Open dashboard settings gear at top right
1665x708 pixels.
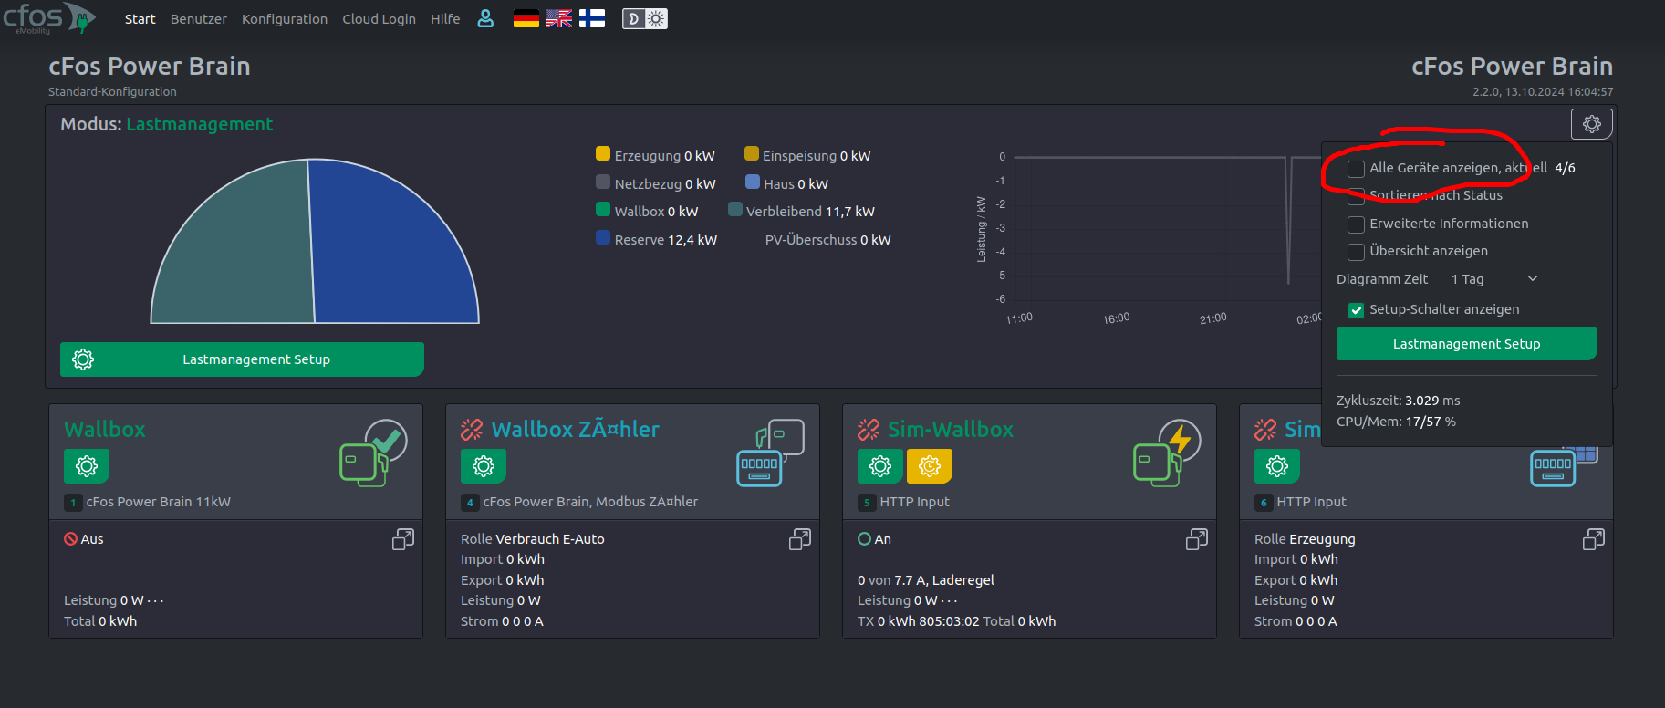pos(1592,124)
